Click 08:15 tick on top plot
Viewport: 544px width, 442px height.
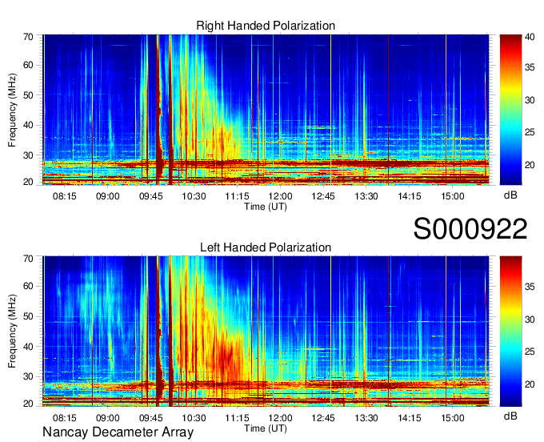(65, 196)
